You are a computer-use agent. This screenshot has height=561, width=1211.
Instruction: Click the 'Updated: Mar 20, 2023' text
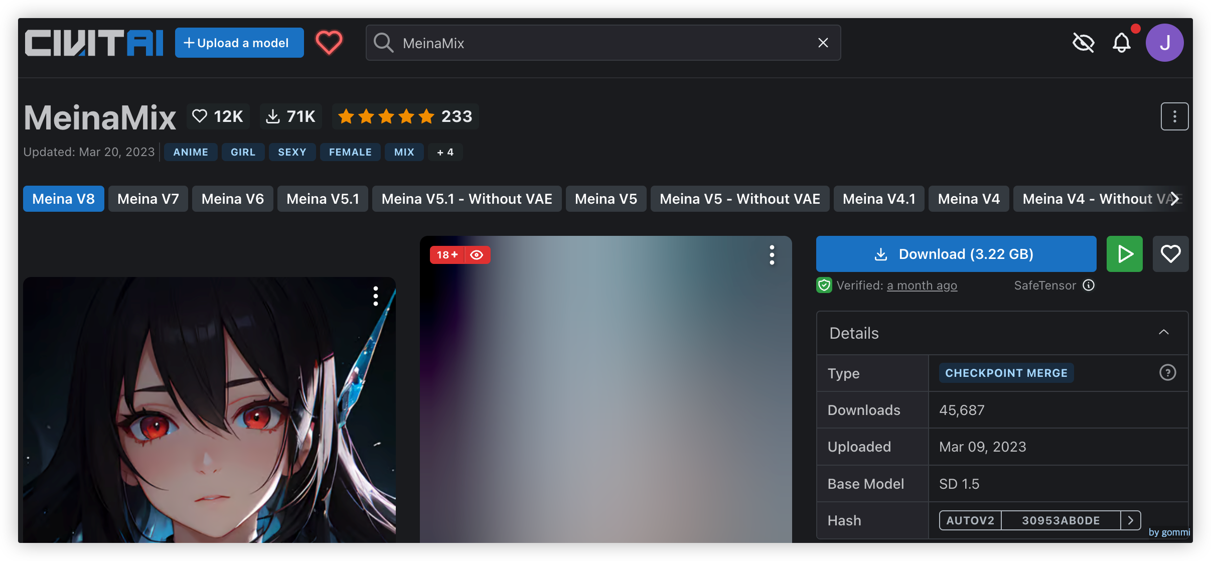point(89,152)
